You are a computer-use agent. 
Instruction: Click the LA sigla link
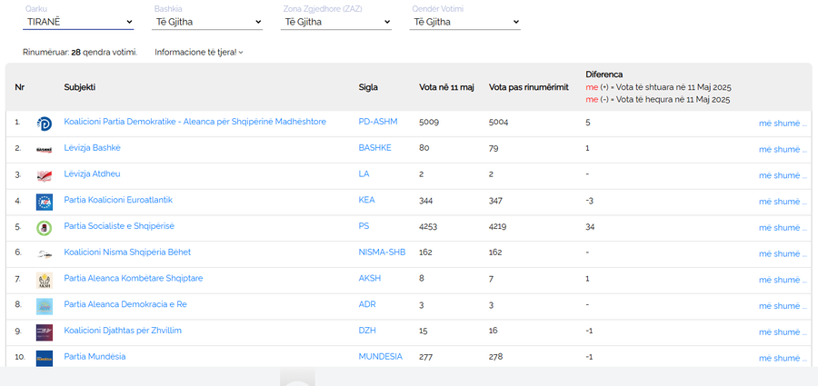[x=364, y=173]
